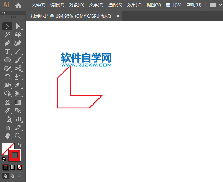Enable Draw Behind mode
The width and height of the screenshot is (223, 182).
pos(13,176)
